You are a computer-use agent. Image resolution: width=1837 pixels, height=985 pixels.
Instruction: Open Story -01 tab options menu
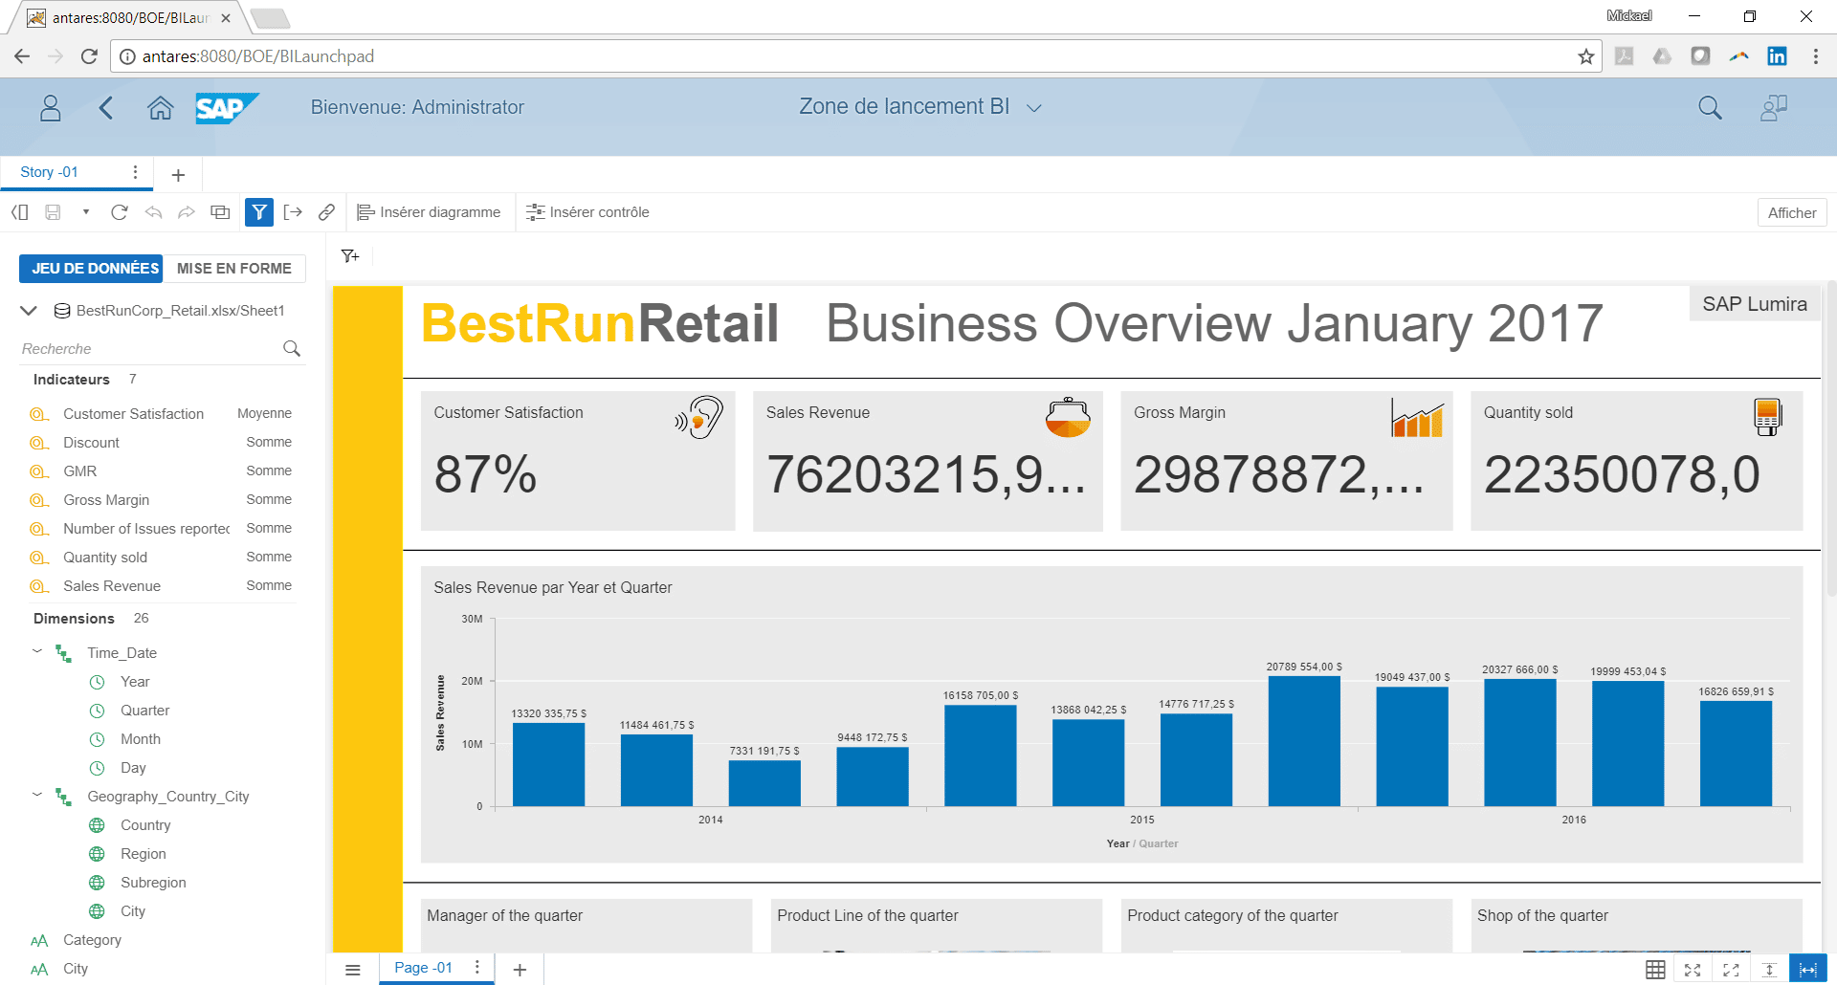tap(135, 172)
